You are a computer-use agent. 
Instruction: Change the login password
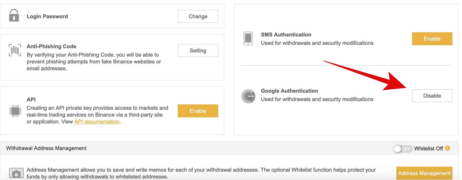(198, 16)
